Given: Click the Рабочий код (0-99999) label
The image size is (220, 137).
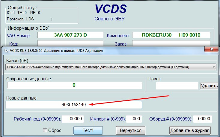Looking at the screenshot, I should [37, 119].
